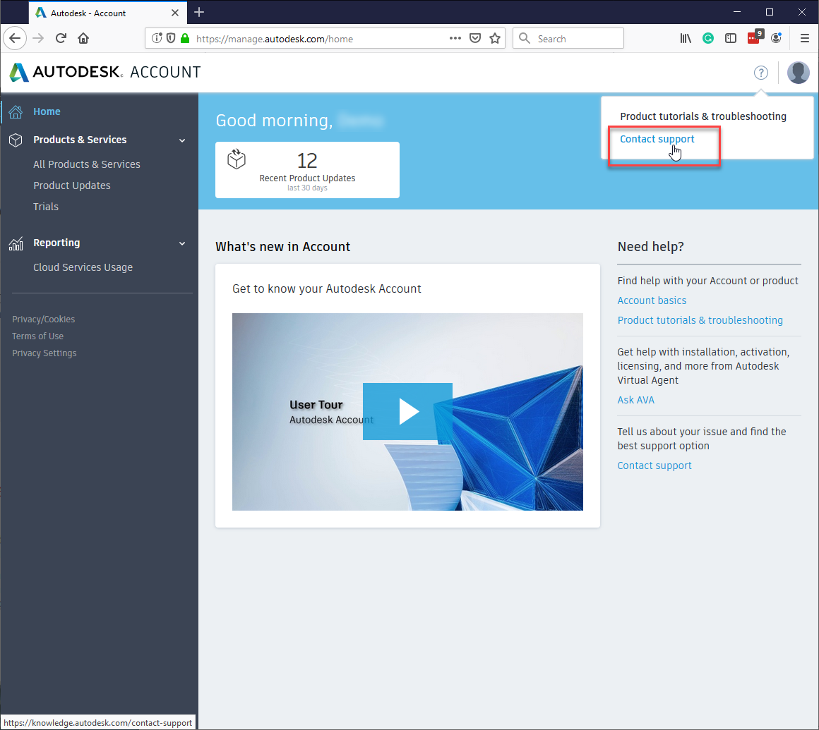
Task: Reload the page with the refresh icon
Action: click(x=61, y=38)
